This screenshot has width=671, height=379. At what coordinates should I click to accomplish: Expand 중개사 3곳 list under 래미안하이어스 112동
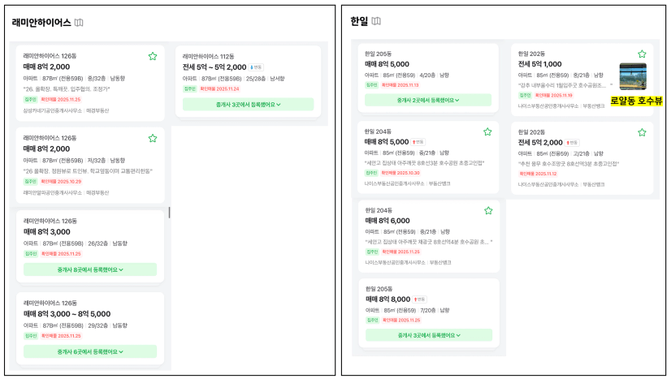click(248, 104)
